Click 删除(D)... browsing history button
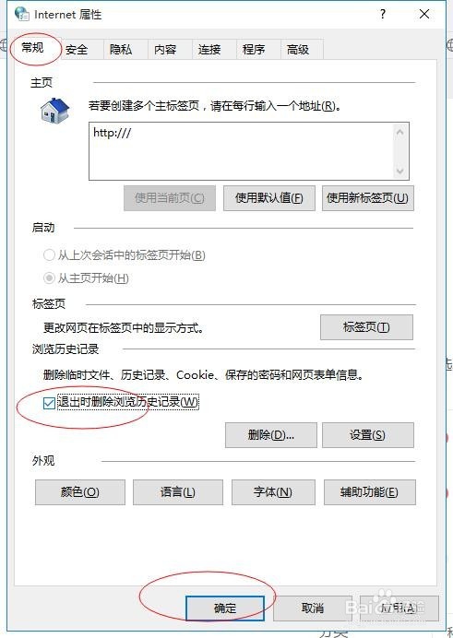This screenshot has height=638, width=453. pyautogui.click(x=270, y=435)
